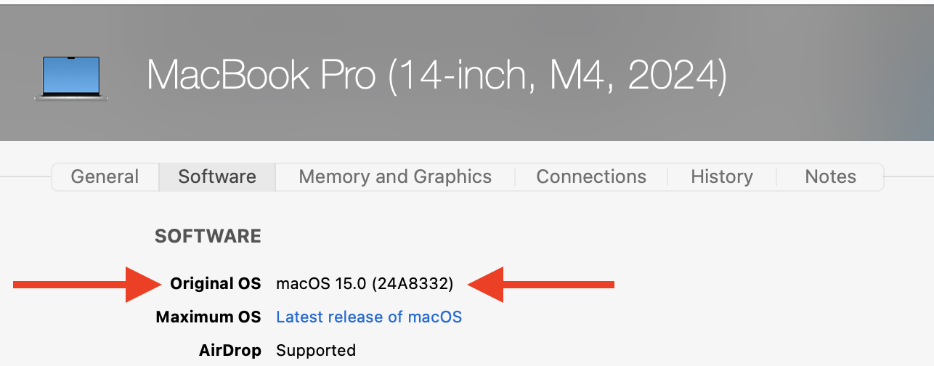Image resolution: width=934 pixels, height=366 pixels.
Task: Show the History tab
Action: pyautogui.click(x=722, y=176)
